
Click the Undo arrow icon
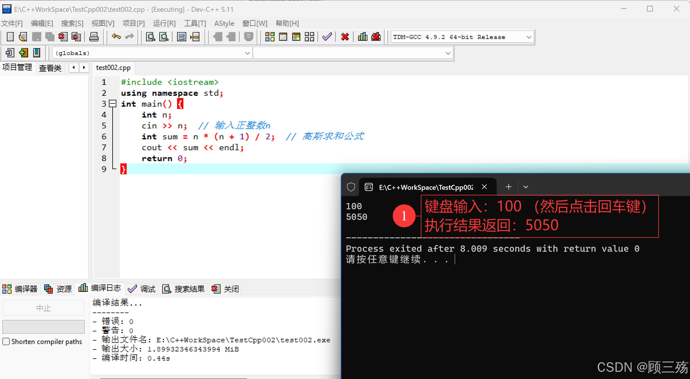[x=116, y=37]
